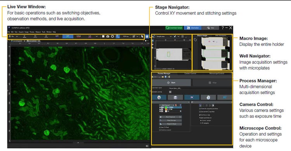Toggle the second checkbox in XY settings
The height and width of the screenshot is (151, 291).
(x=200, y=112)
